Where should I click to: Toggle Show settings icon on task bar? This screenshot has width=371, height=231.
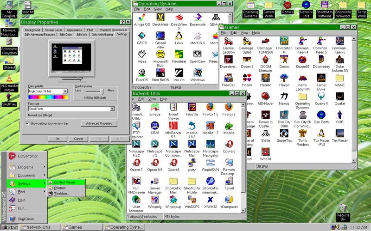pyautogui.click(x=27, y=123)
